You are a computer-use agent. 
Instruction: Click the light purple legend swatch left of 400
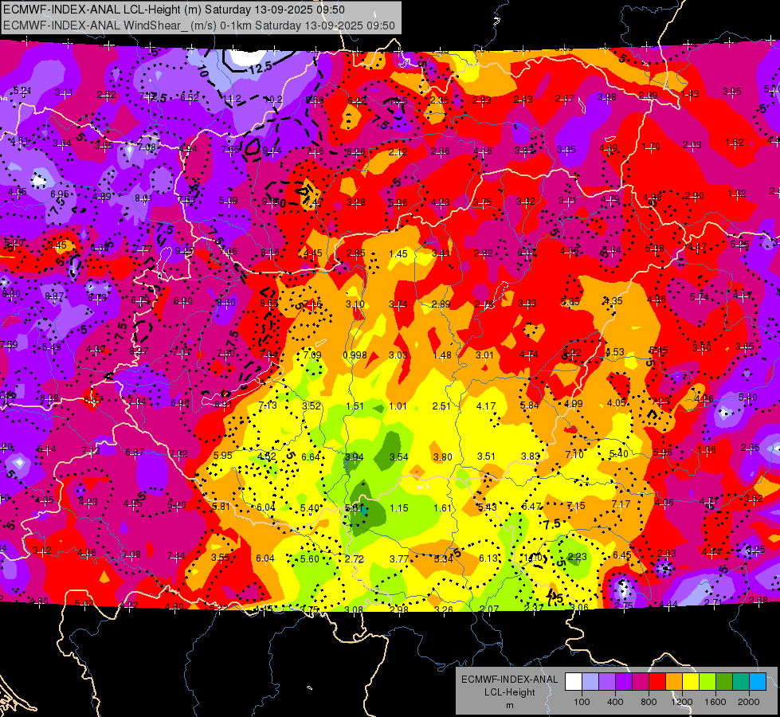607,682
